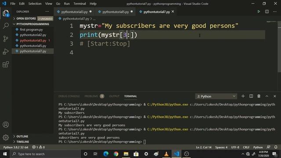Open pythontutorial3.py in explorer tree
Screen dimensions: 281x158
pos(33,40)
